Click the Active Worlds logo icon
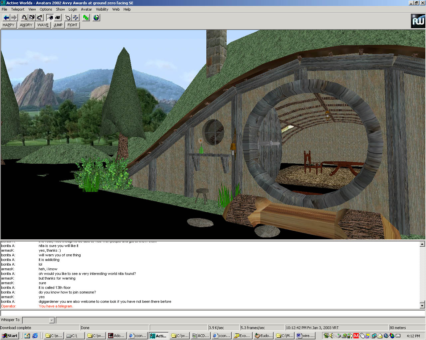Screen dimensions: 426x340 (x=418, y=21)
